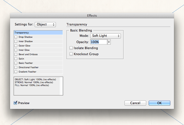184x125 pixels.
Task: Select the Satin label in list
Action: tap(21, 59)
